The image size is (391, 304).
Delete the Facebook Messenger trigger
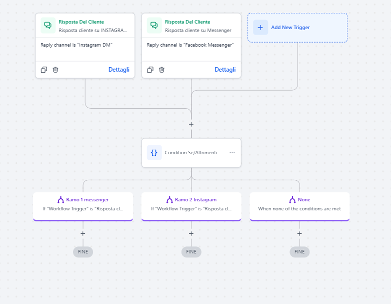162,70
